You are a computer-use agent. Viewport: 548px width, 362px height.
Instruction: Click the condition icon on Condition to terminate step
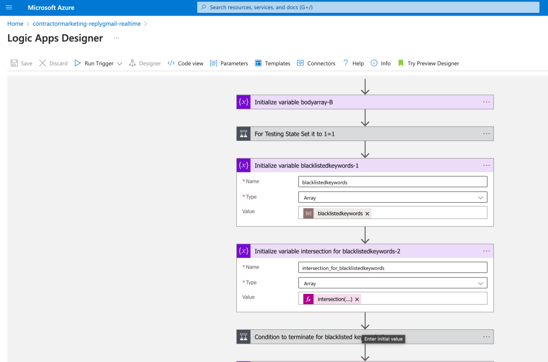[244, 336]
